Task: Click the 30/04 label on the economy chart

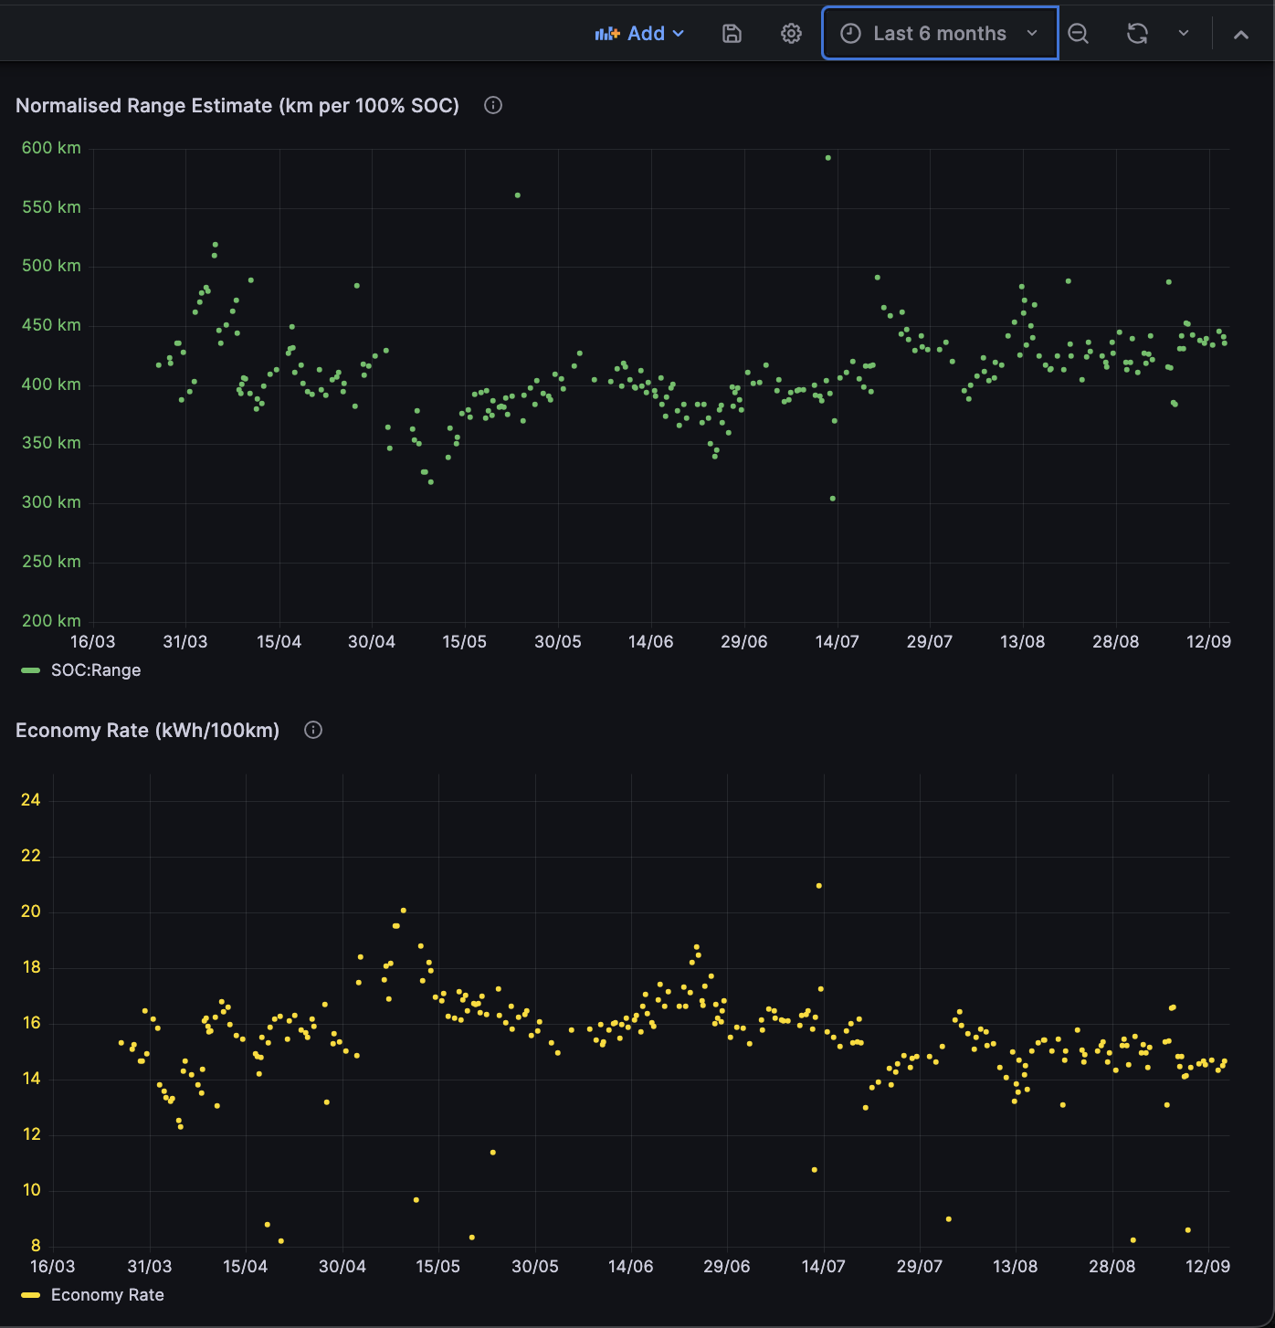Action: (x=342, y=1267)
